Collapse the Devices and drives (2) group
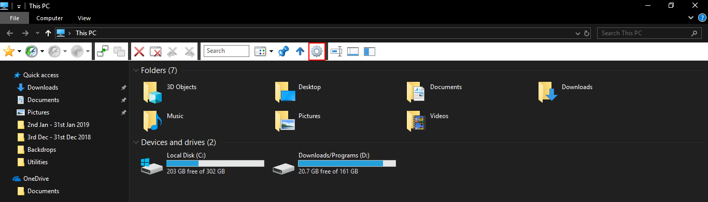This screenshot has height=202, width=708. coord(136,142)
